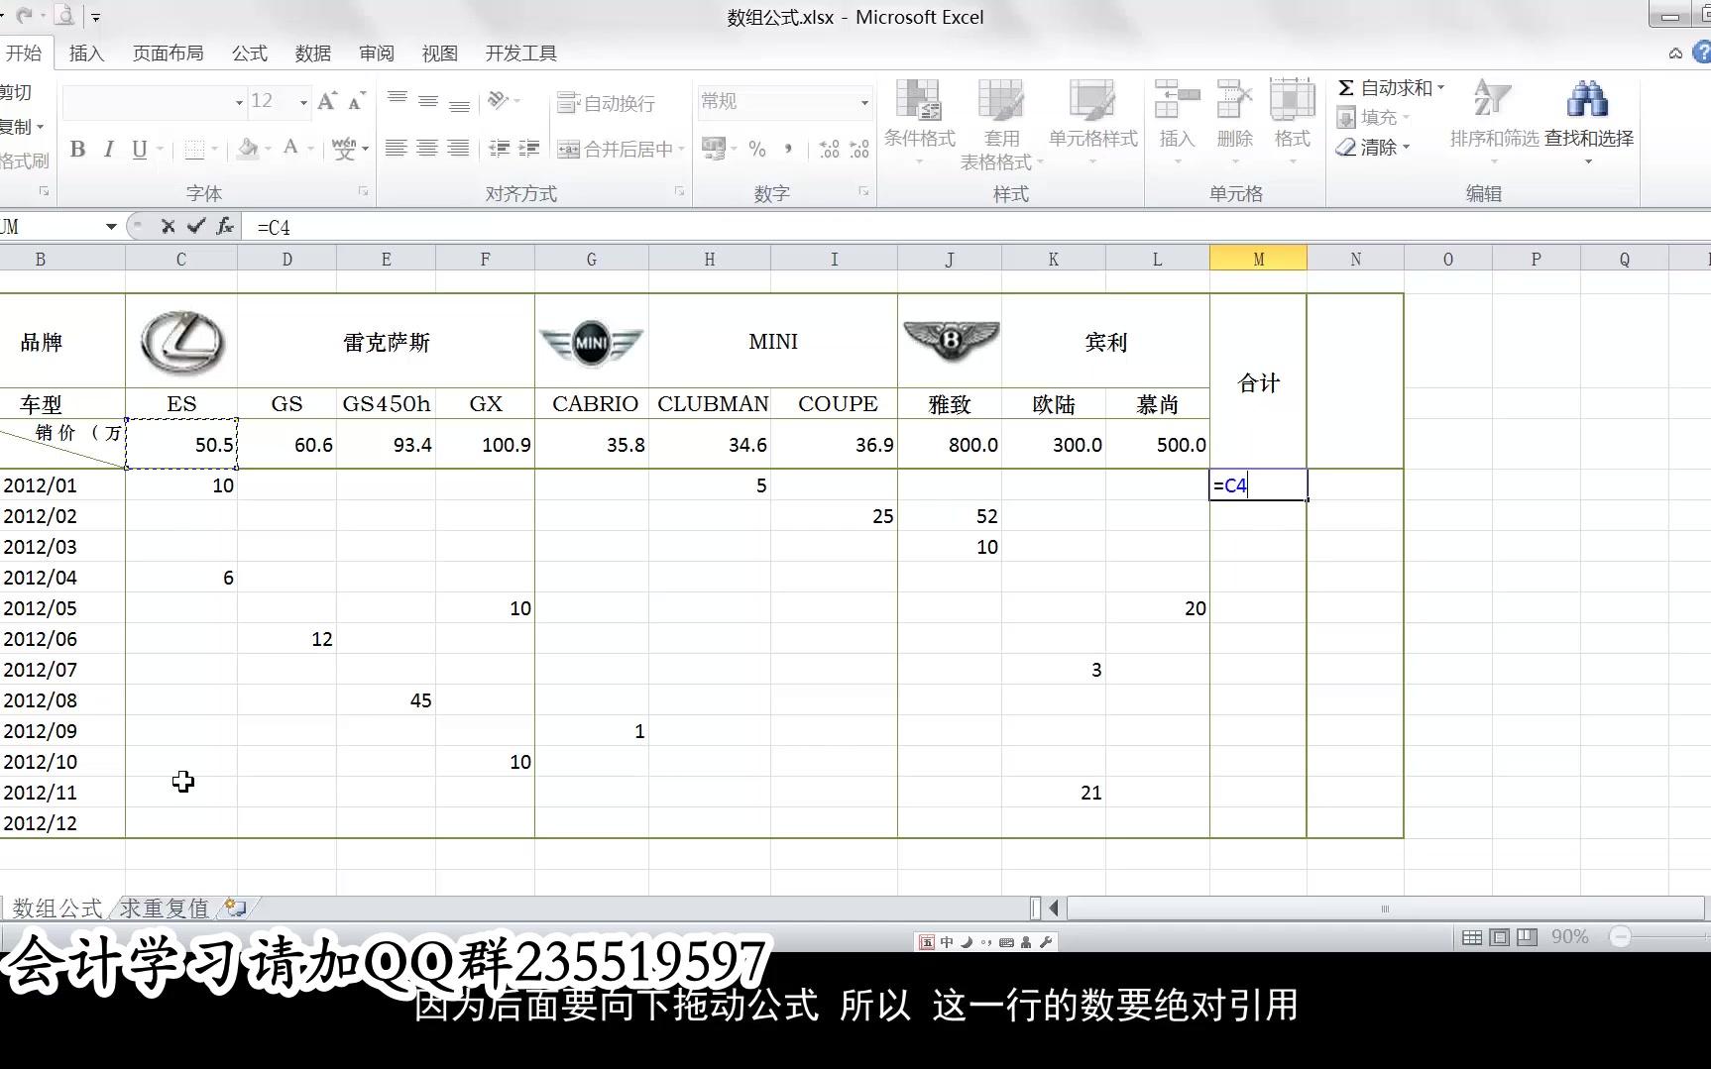The image size is (1711, 1069).
Task: Open the 求重复值 worksheet tab
Action: coord(165,908)
